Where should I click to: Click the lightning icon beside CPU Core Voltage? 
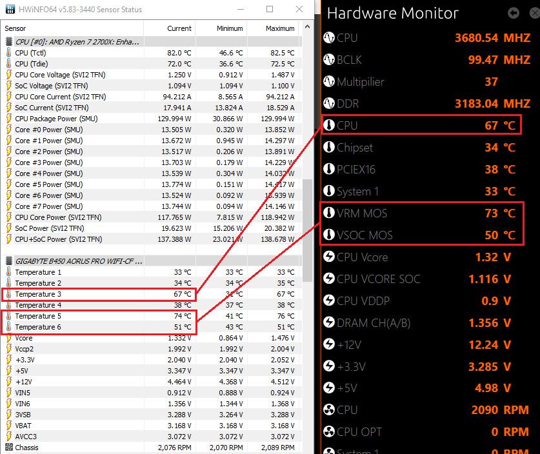(x=8, y=75)
